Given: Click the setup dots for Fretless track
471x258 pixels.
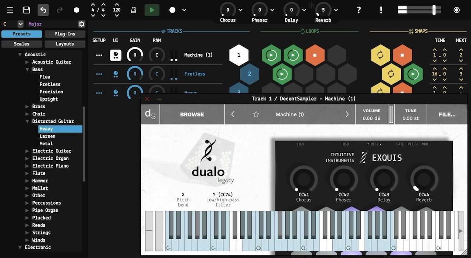Looking at the screenshot, I should coord(99,73).
